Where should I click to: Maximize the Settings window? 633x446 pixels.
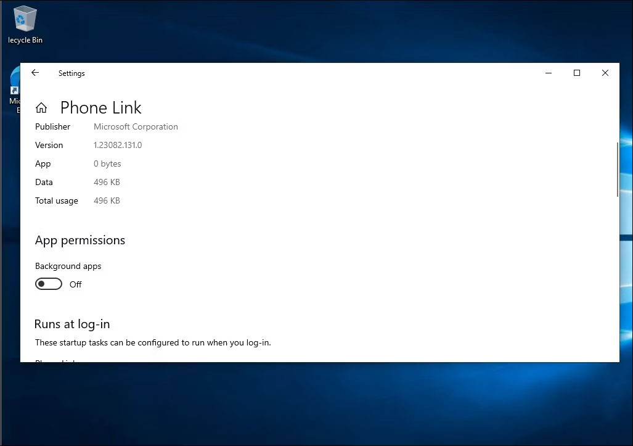click(x=576, y=73)
